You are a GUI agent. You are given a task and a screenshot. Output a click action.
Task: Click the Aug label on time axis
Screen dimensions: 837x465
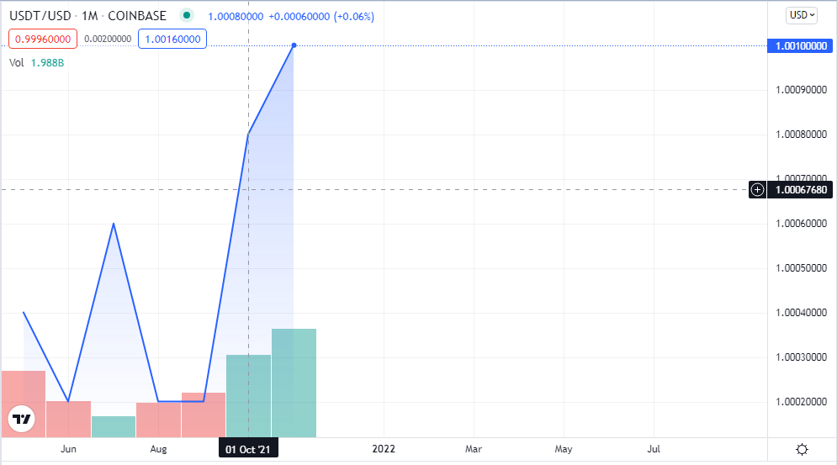(158, 449)
